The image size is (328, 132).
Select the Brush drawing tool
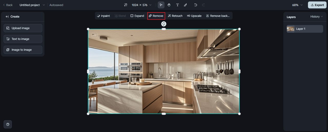click(186, 5)
